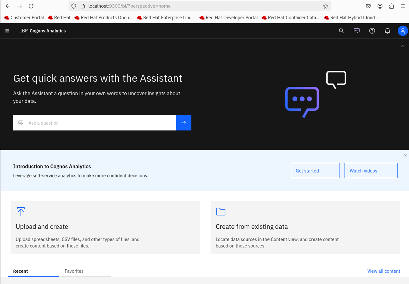This screenshot has height=284, width=409.
Task: Open the Firefox application menu
Action: pos(403,6)
